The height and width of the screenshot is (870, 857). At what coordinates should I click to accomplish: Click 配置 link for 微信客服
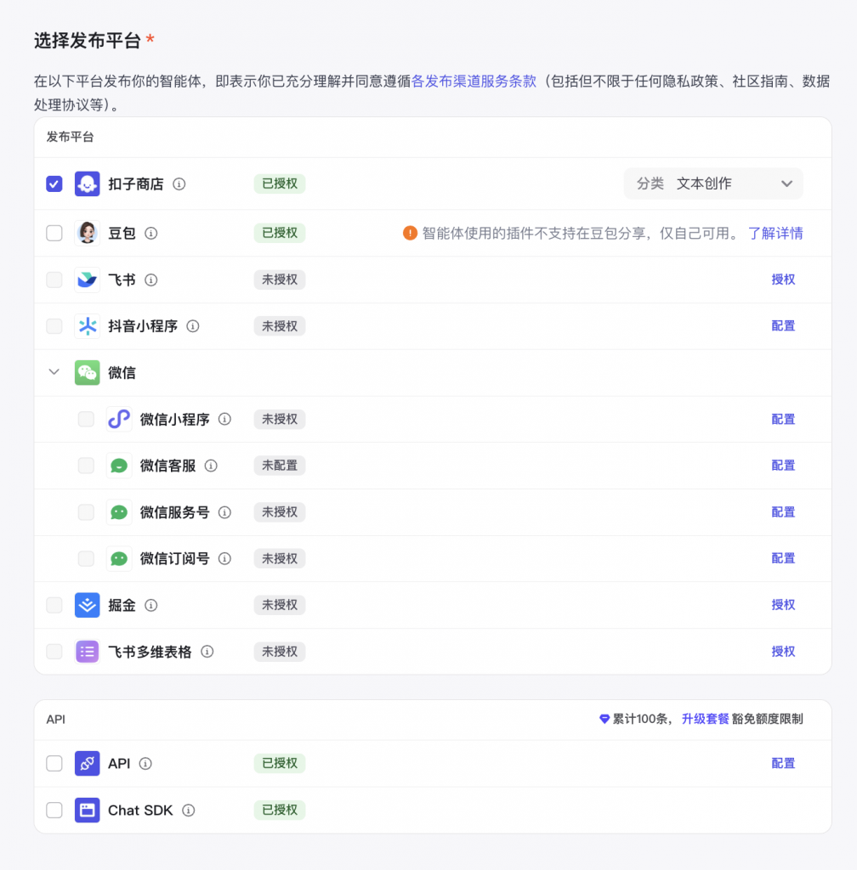(x=783, y=466)
